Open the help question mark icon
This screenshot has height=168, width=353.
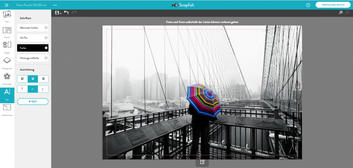[x=308, y=5]
